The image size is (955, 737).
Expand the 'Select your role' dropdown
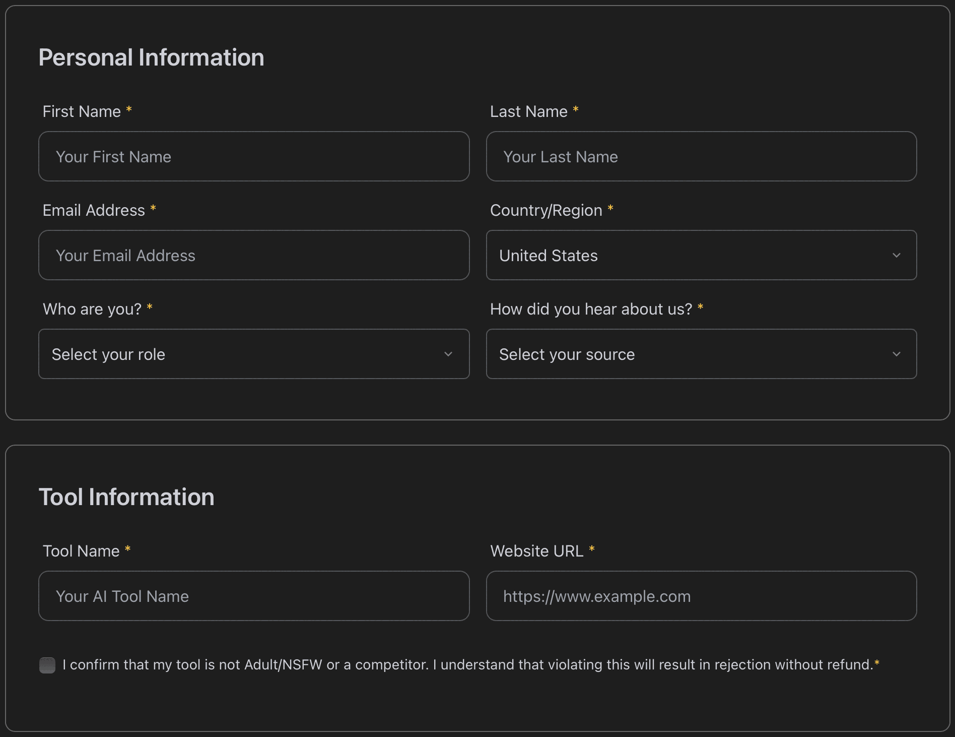pos(254,354)
